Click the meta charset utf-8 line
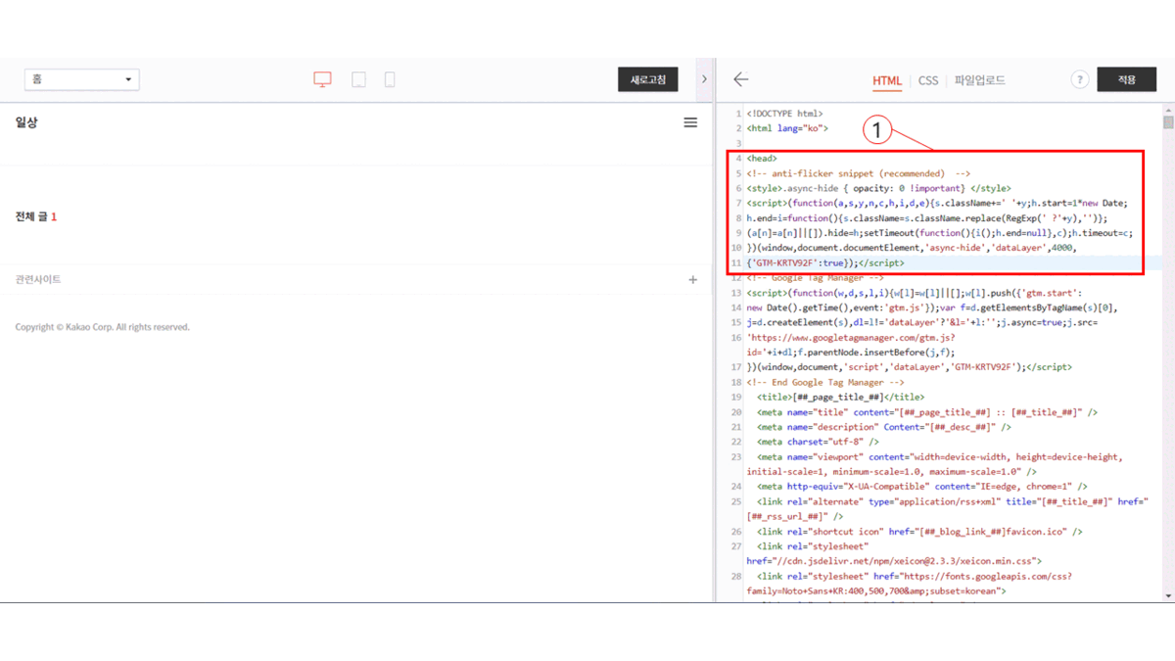This screenshot has height=661, width=1175. click(x=818, y=442)
